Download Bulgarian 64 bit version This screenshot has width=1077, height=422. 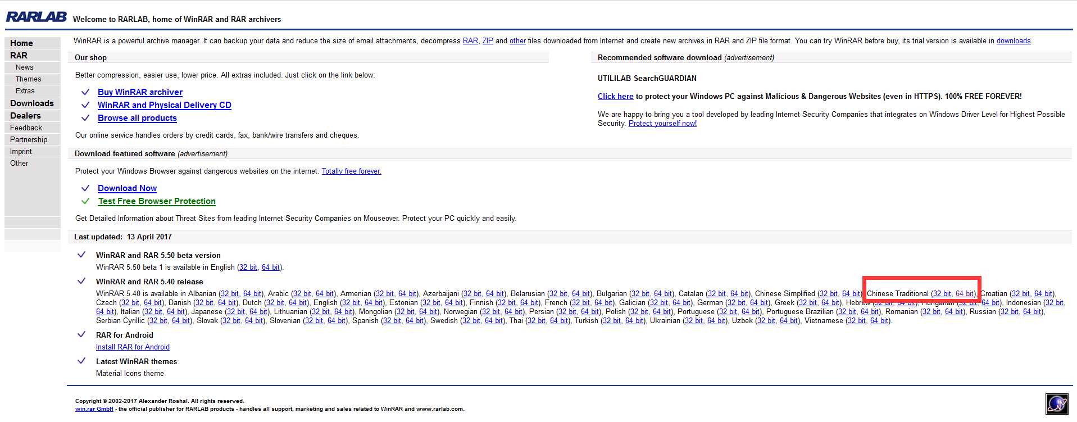(663, 294)
